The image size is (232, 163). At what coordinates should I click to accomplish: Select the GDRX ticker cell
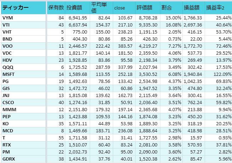pyautogui.click(x=23, y=159)
